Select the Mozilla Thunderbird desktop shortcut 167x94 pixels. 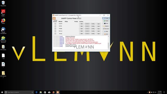coord(3,31)
